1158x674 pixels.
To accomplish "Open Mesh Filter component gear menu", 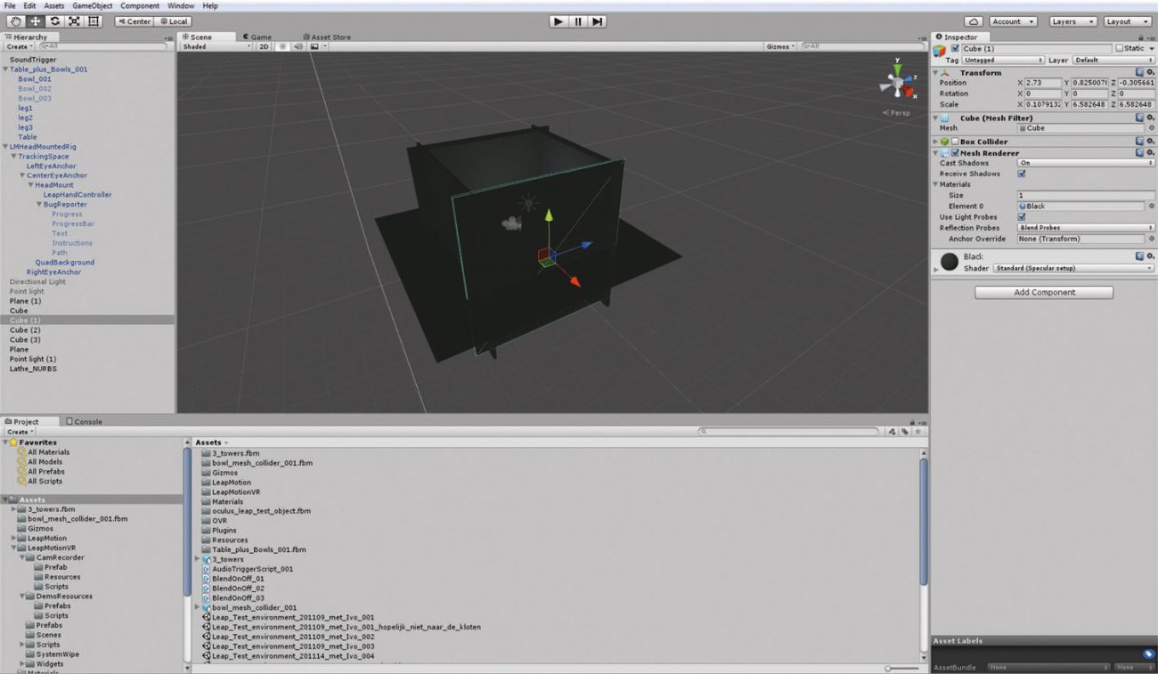I will click(1150, 118).
